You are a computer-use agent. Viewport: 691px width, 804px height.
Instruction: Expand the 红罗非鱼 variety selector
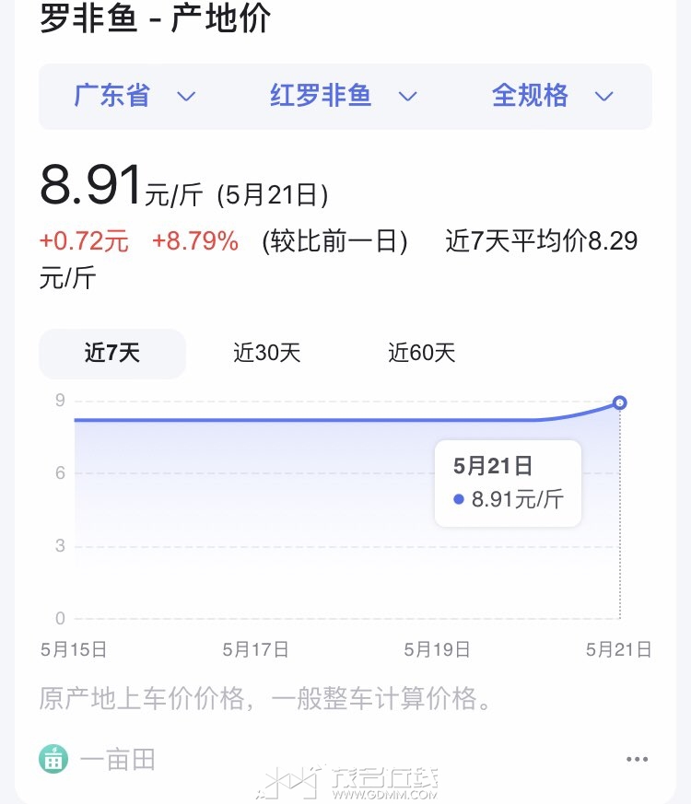pos(343,96)
